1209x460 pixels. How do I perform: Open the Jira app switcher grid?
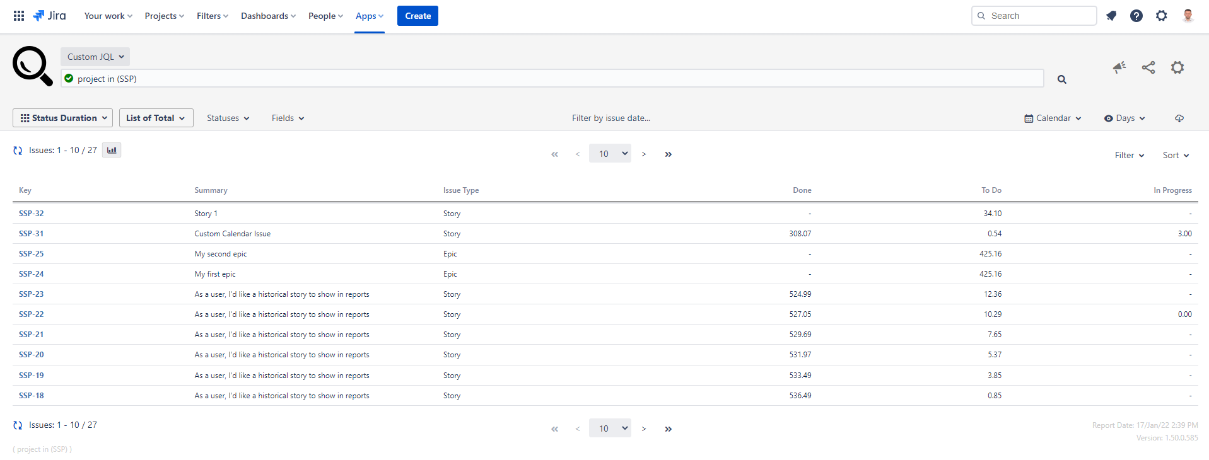pyautogui.click(x=19, y=16)
